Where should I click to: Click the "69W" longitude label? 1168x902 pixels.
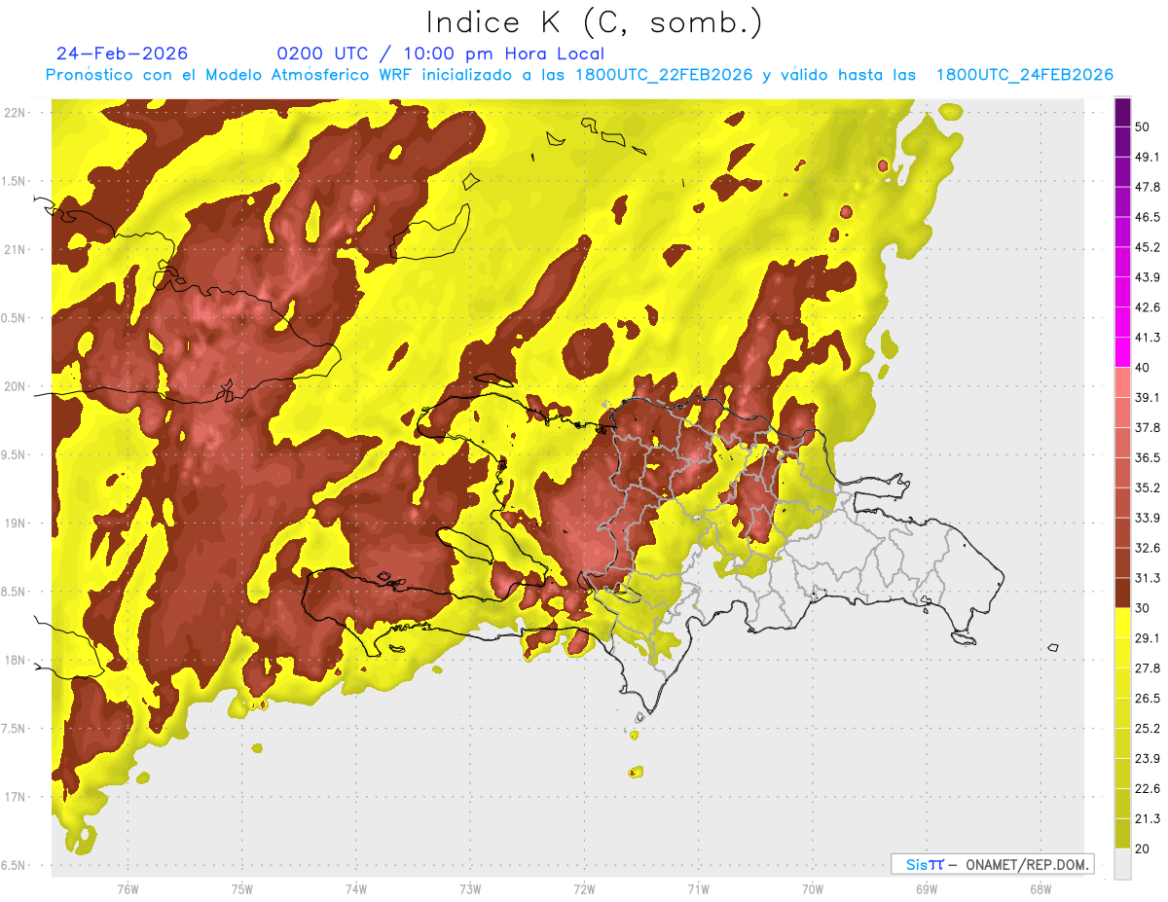point(927,889)
